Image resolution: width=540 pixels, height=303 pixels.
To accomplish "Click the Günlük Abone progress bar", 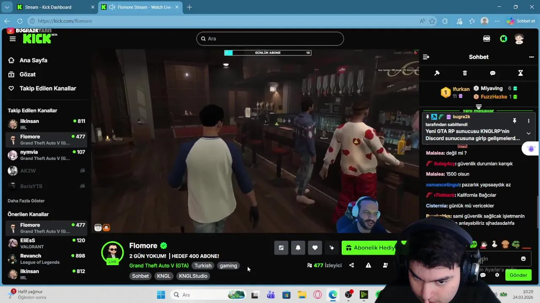I will click(268, 53).
